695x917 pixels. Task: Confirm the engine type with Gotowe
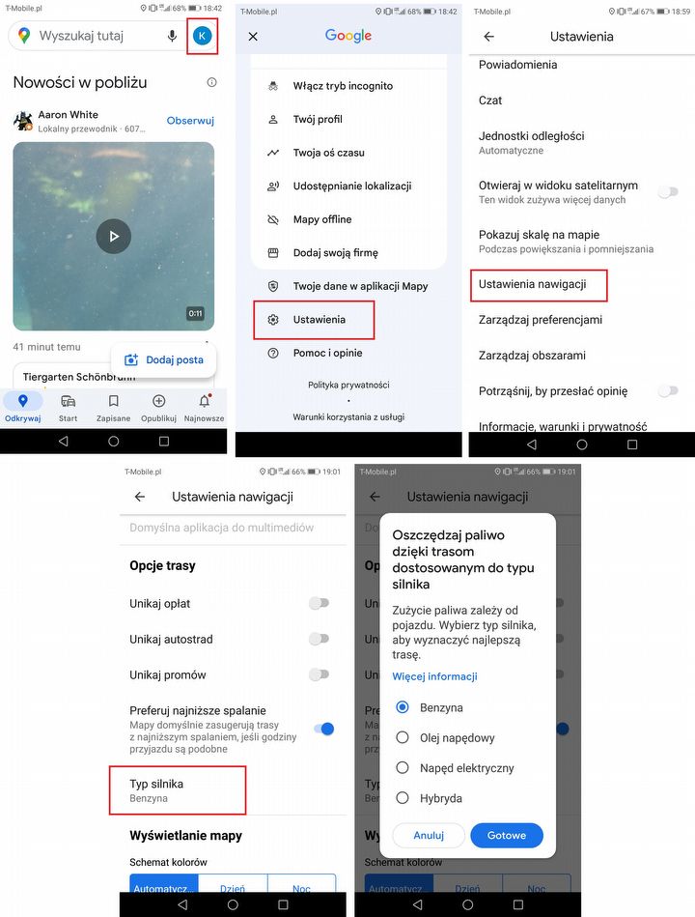[507, 835]
